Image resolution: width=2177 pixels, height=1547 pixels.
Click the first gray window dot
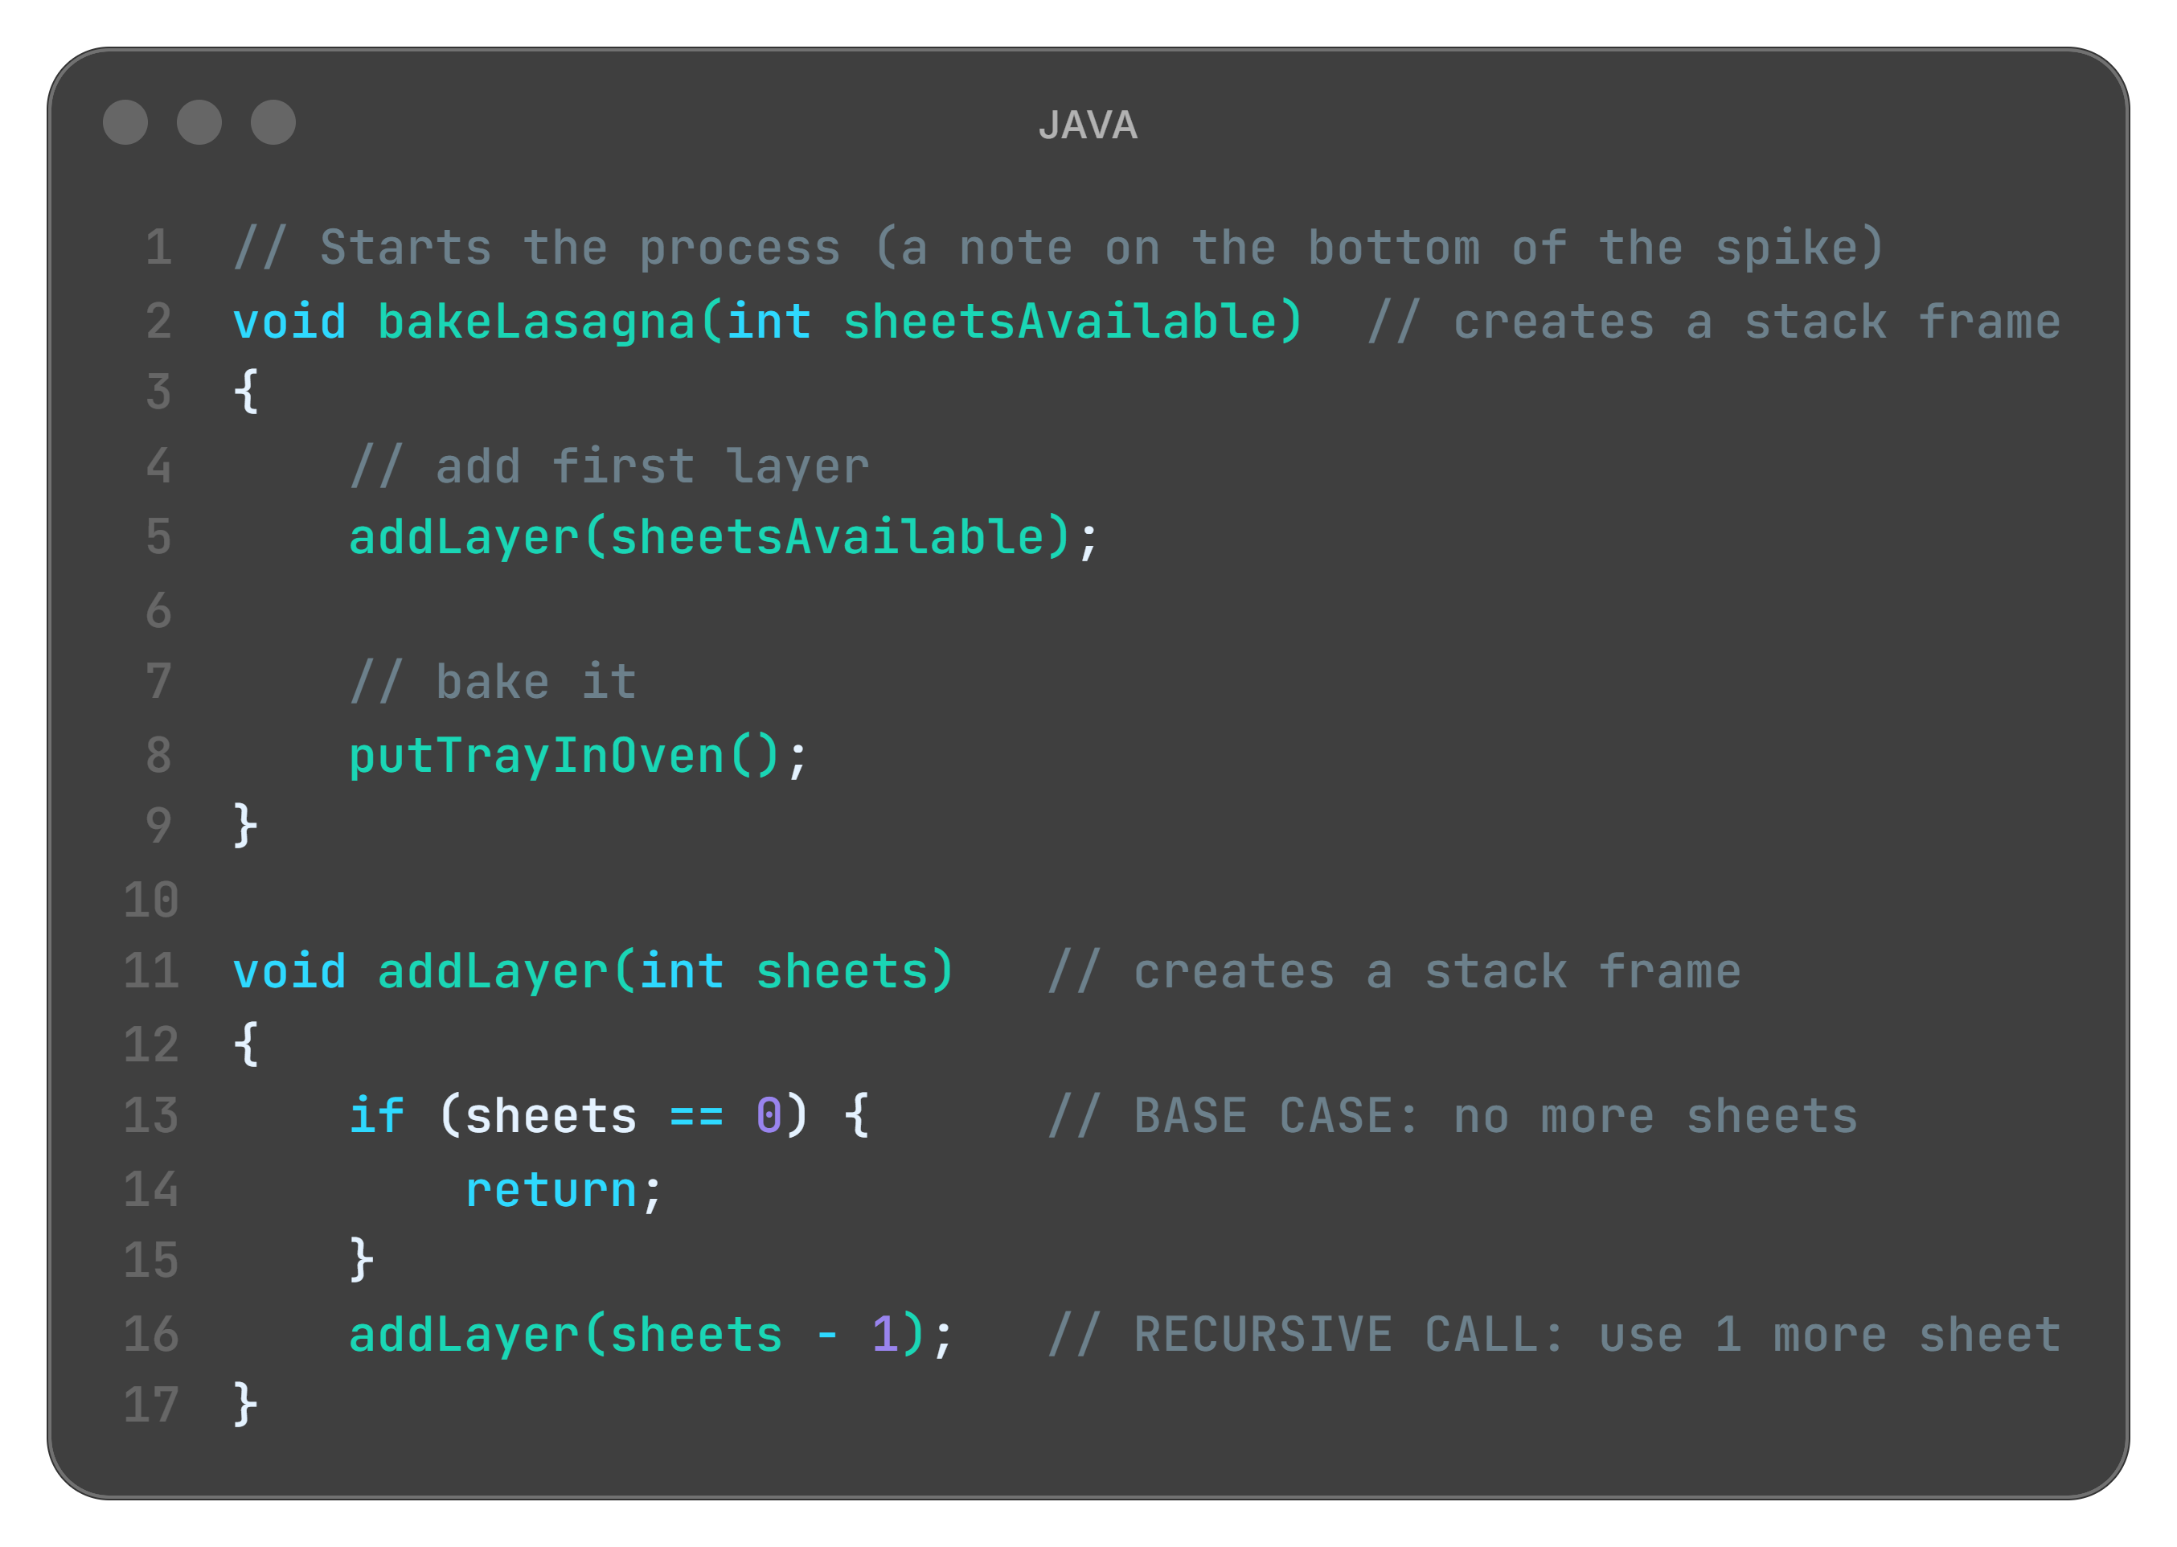click(x=125, y=122)
